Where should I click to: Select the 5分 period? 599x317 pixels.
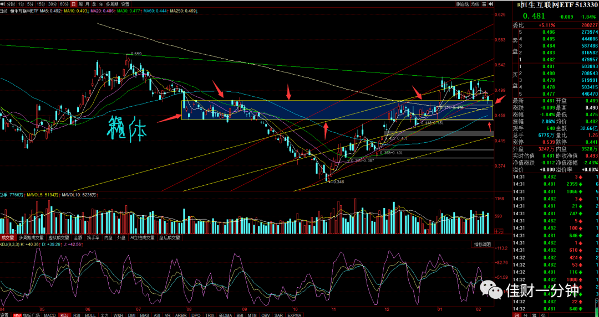pyautogui.click(x=30, y=4)
